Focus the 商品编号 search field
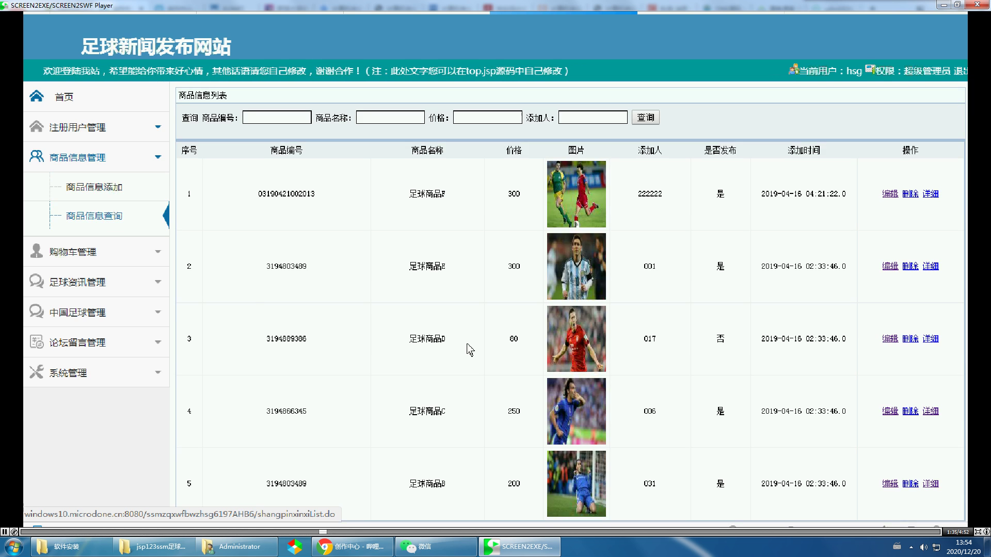This screenshot has width=991, height=557. click(277, 118)
